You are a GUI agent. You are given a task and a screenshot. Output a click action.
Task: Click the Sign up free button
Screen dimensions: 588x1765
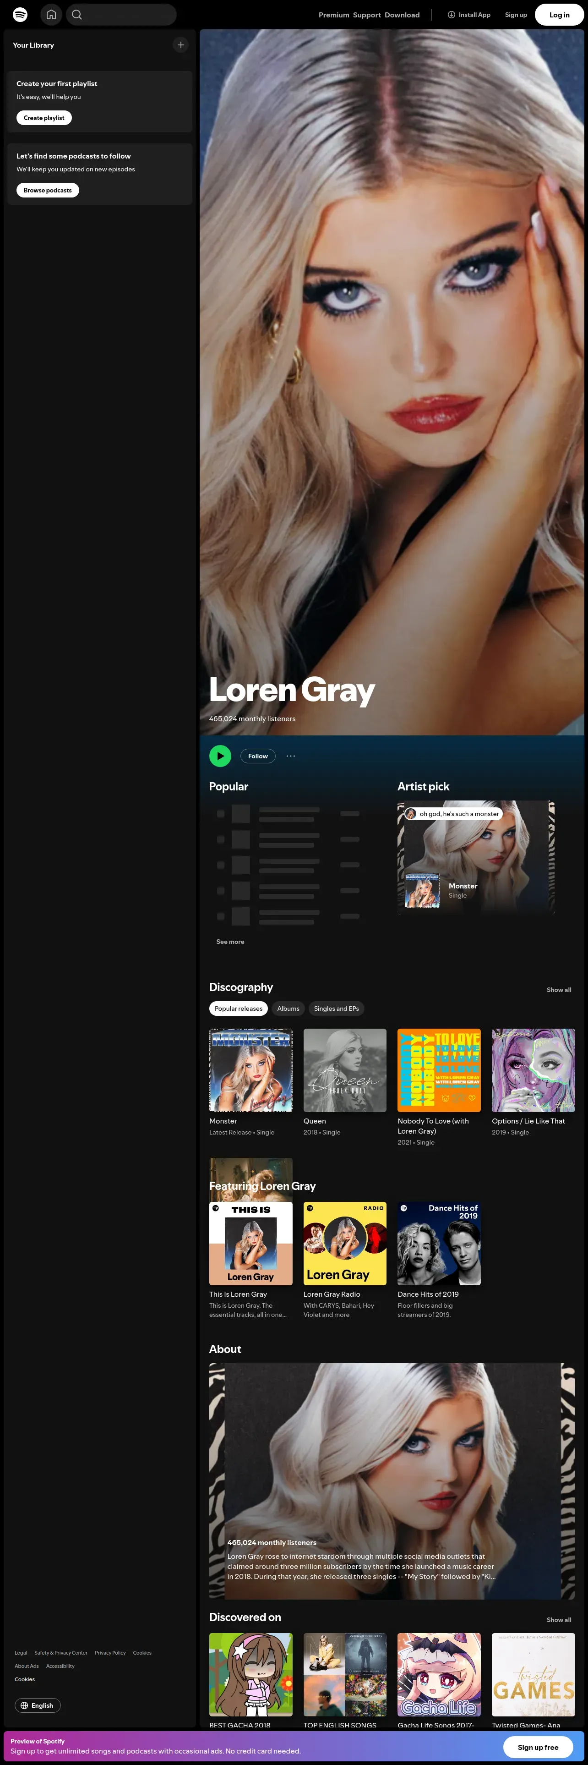click(538, 1747)
